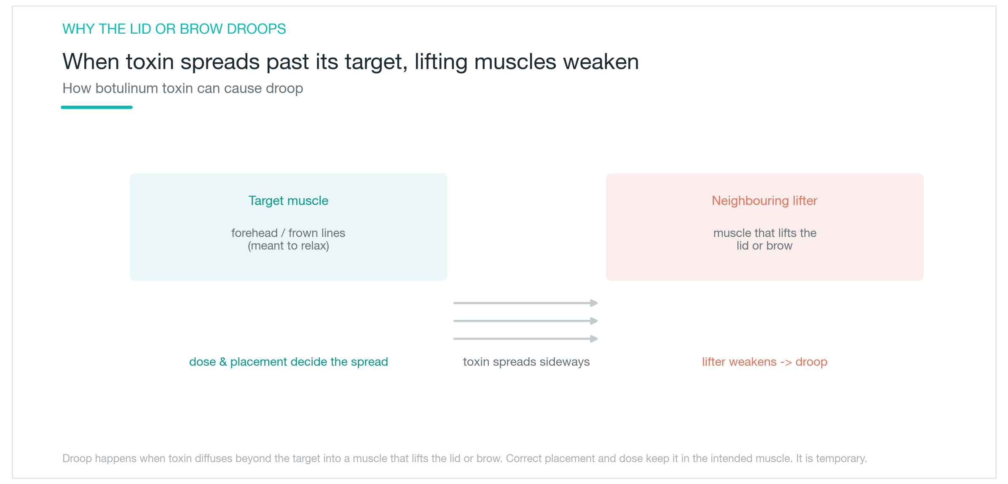Click the 'toxin spreads sideways' label
The height and width of the screenshot is (484, 1008).
(526, 362)
